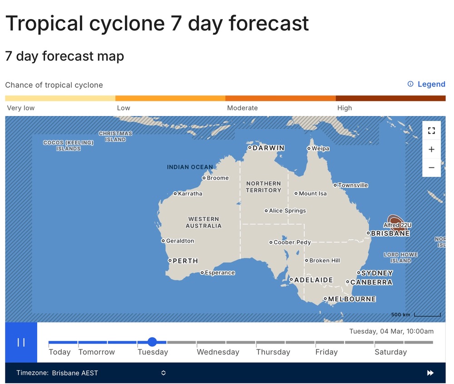This screenshot has width=454, height=384.
Task: Select Thursday on the timeline
Action: [x=273, y=352]
